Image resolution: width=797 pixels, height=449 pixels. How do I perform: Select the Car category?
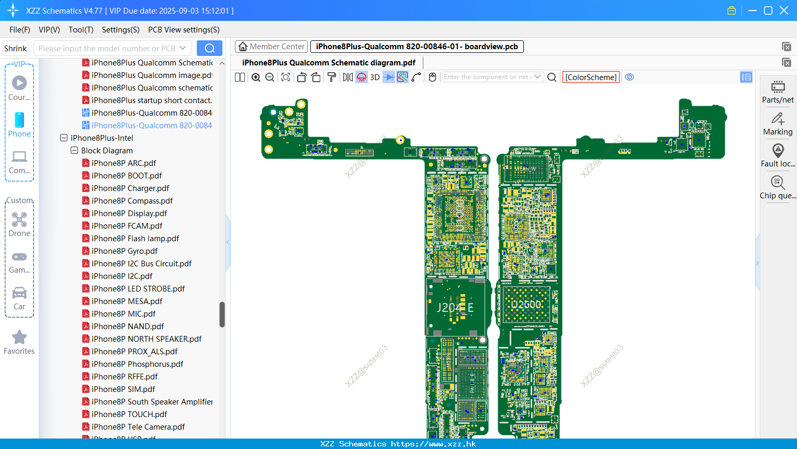pyautogui.click(x=19, y=299)
